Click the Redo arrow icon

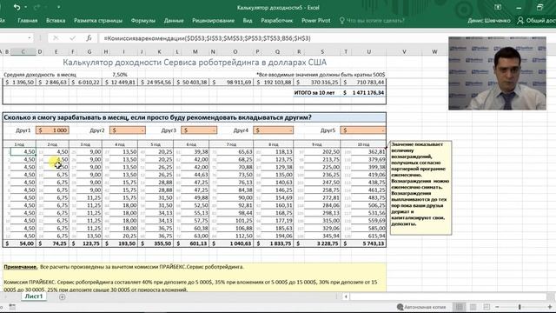point(36,7)
